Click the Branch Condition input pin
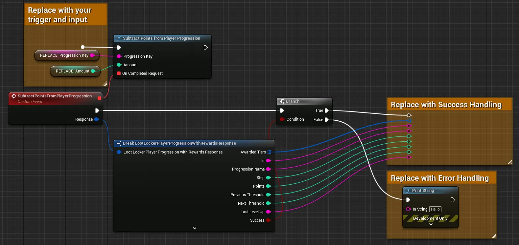The image size is (519, 245). click(282, 119)
